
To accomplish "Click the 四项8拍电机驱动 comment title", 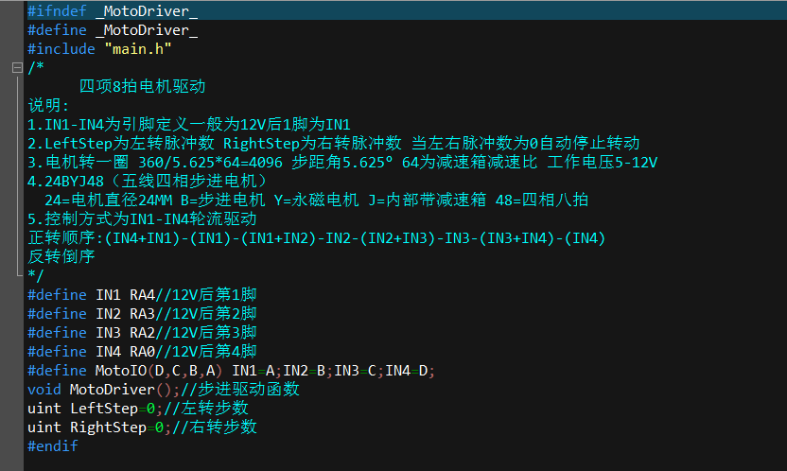I will 142,87.
